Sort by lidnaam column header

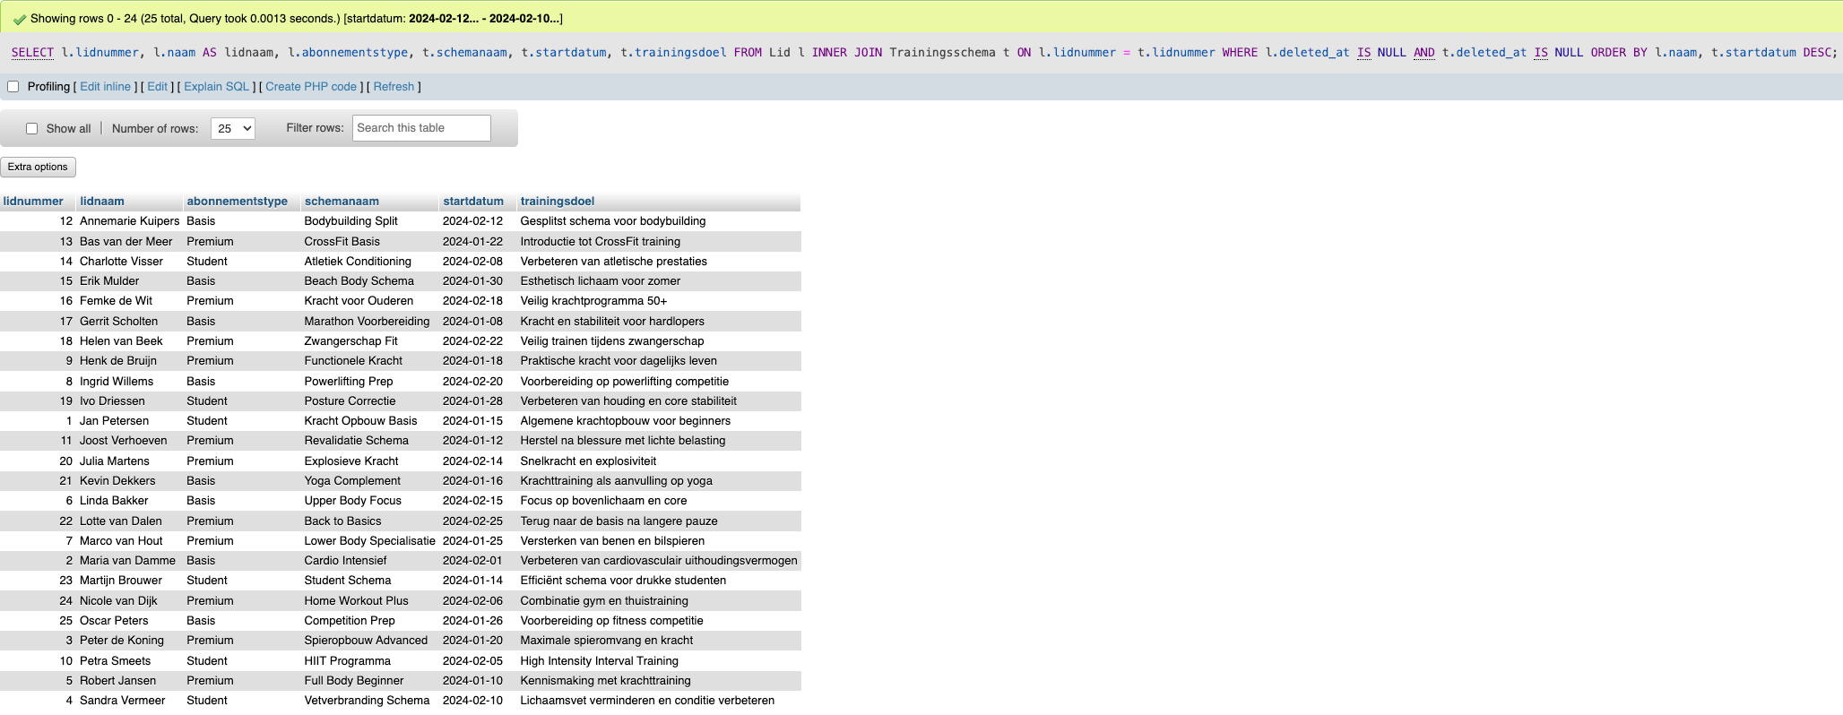102,202
